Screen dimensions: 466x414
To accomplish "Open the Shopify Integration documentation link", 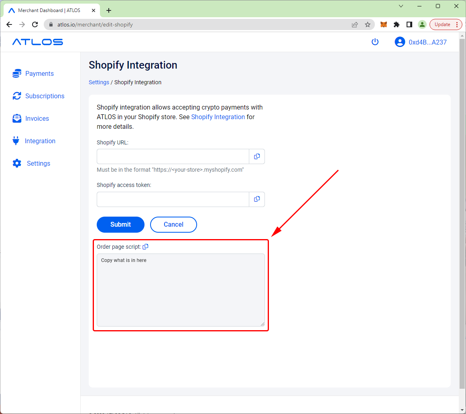I will click(x=218, y=117).
